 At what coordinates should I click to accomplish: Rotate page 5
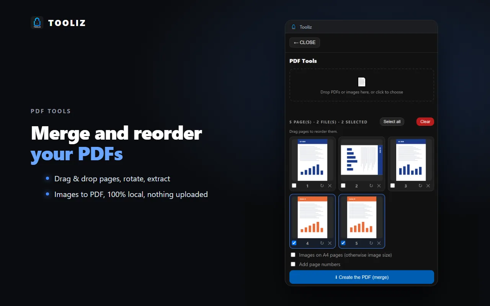(x=371, y=243)
